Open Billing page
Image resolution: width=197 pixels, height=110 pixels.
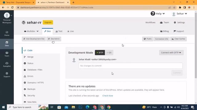coord(164,31)
